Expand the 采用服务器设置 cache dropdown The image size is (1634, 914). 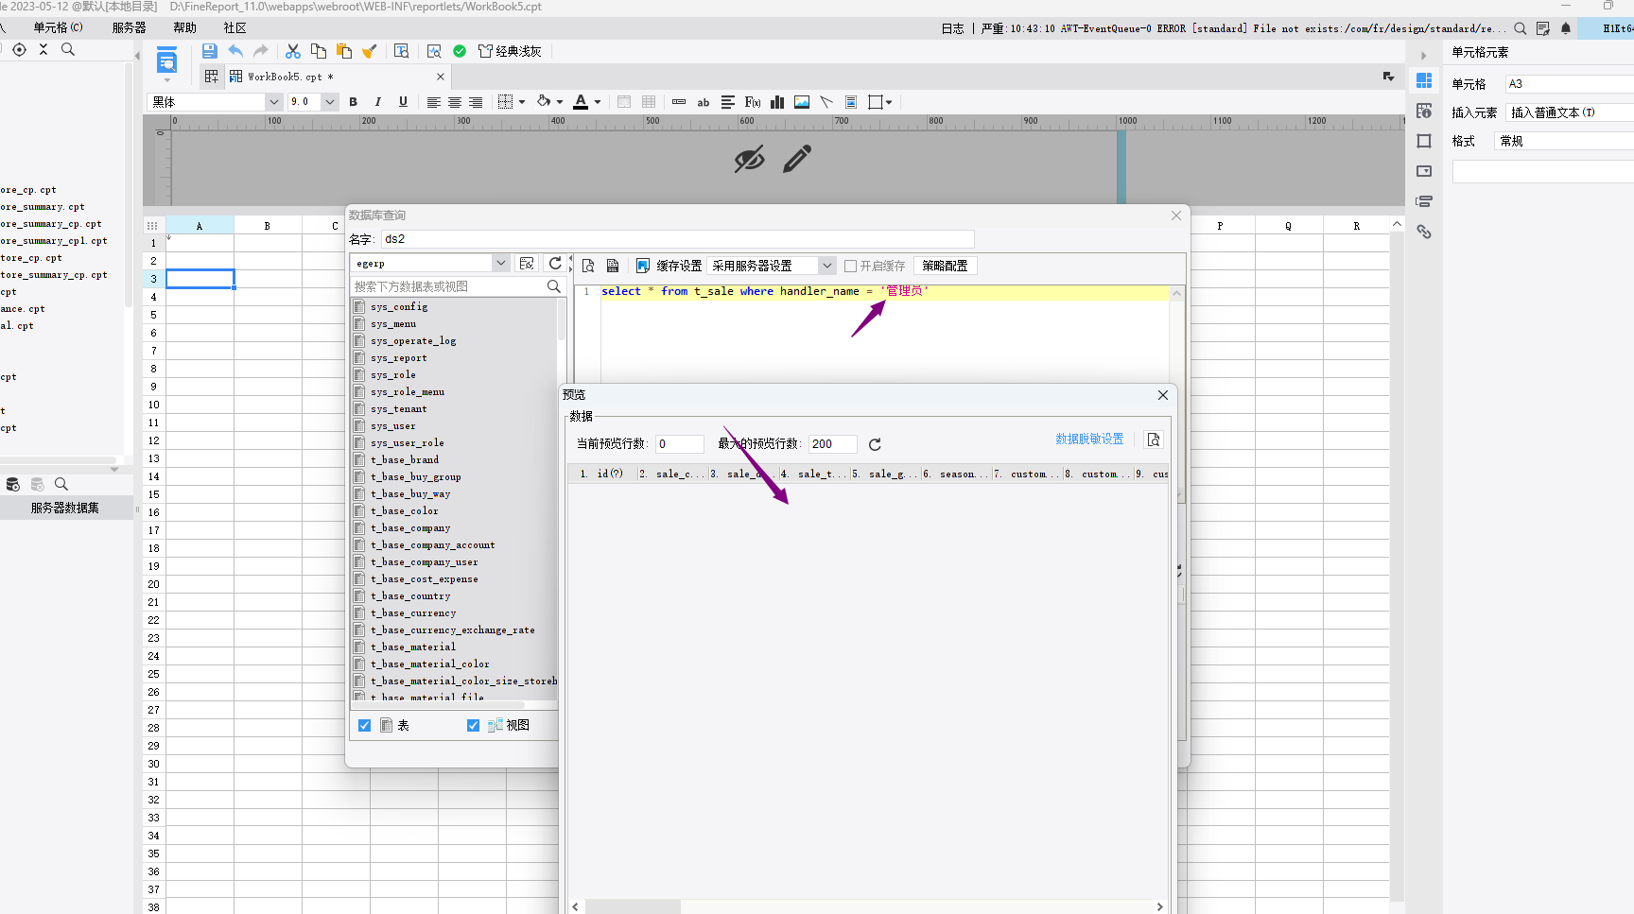tap(826, 267)
